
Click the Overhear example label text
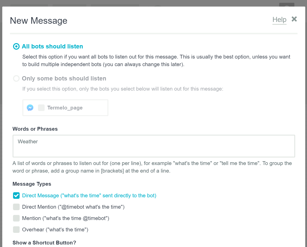pyautogui.click(x=55, y=230)
